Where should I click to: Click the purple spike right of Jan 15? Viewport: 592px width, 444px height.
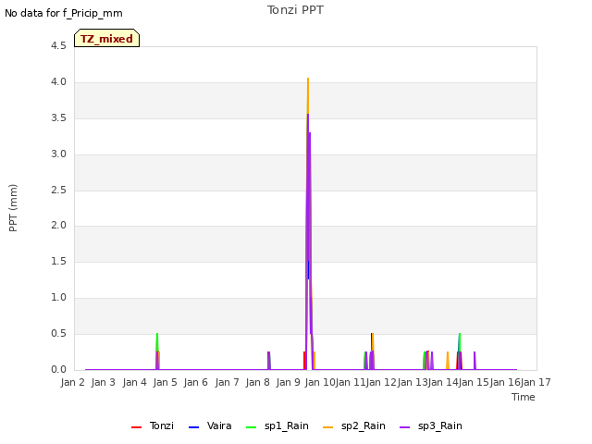coord(475,361)
